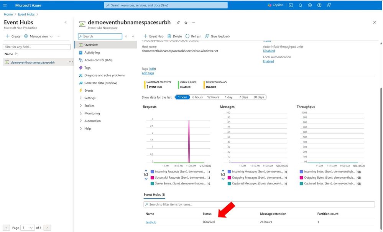Click the Disabled auto-inflate link
This screenshot has width=383, height=232.
[x=269, y=51]
